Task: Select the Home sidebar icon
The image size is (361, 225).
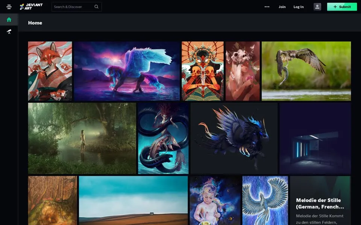Action: pyautogui.click(x=9, y=19)
